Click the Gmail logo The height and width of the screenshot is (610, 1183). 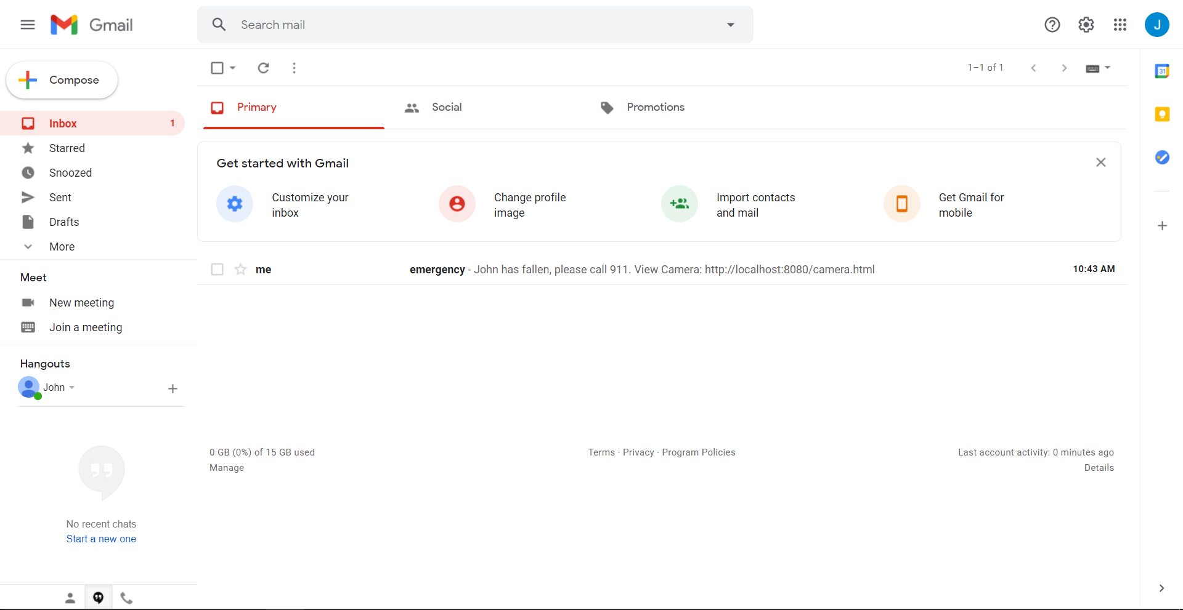(92, 25)
